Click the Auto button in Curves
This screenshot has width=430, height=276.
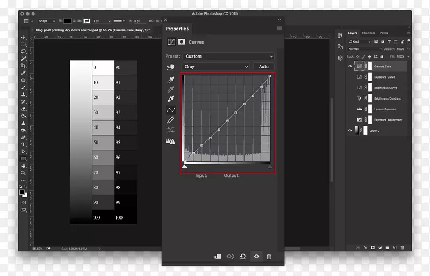point(263,67)
